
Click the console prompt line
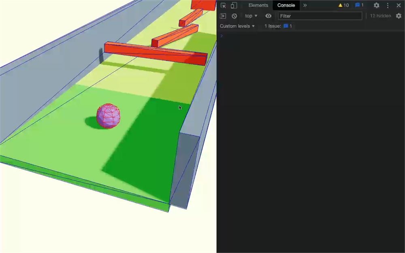(311, 36)
